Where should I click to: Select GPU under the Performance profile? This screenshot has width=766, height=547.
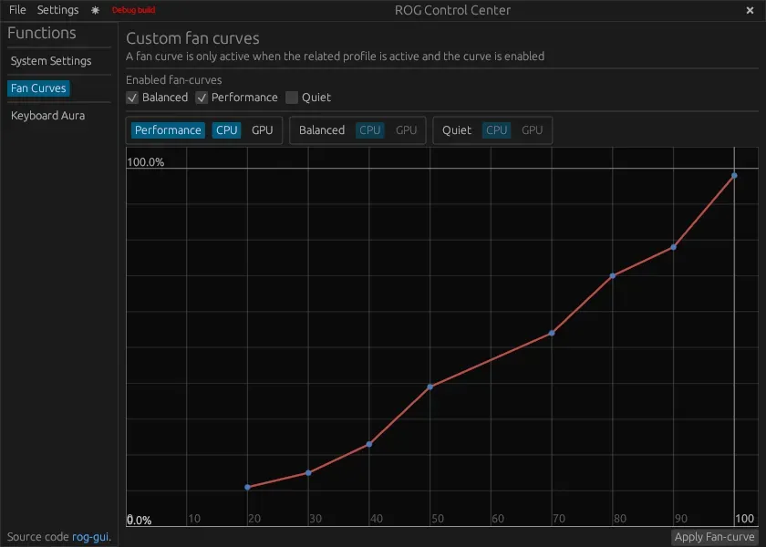(263, 129)
